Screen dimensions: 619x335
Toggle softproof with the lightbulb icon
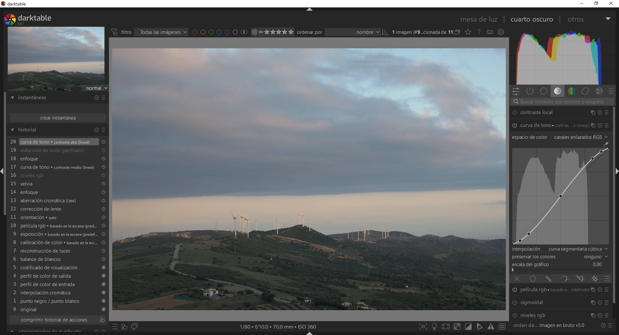(434, 327)
